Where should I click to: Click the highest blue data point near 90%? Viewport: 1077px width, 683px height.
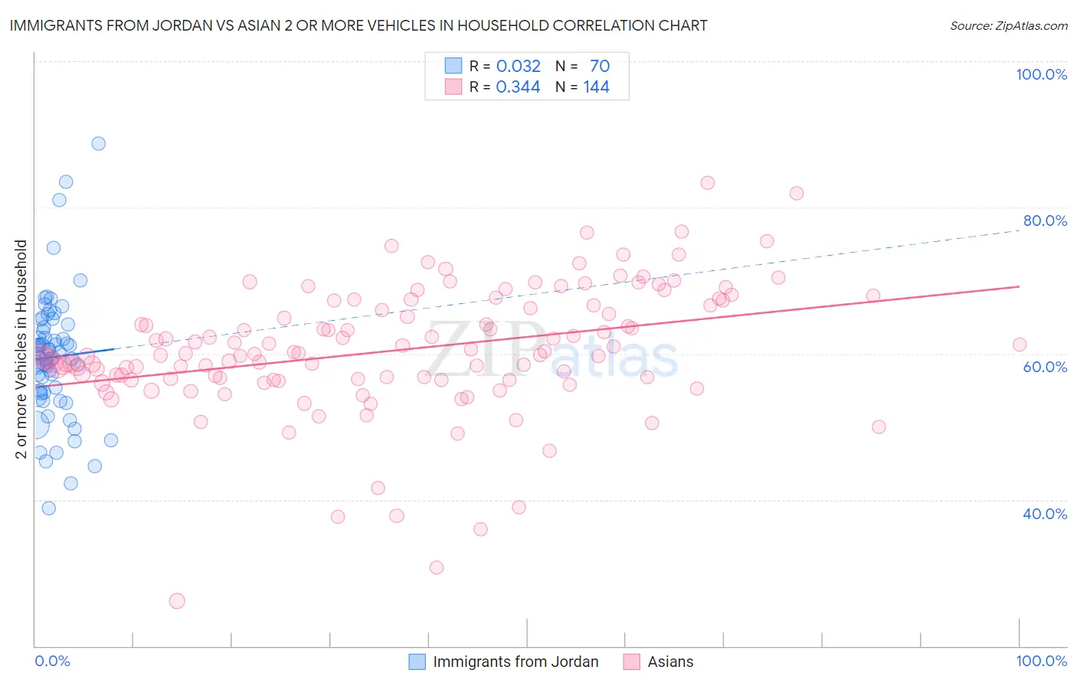click(x=98, y=143)
